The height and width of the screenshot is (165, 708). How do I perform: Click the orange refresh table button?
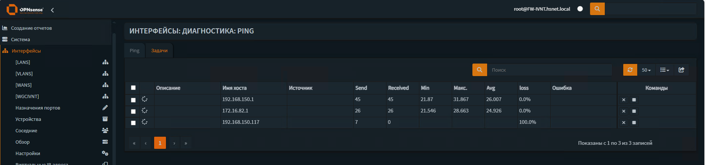click(630, 70)
